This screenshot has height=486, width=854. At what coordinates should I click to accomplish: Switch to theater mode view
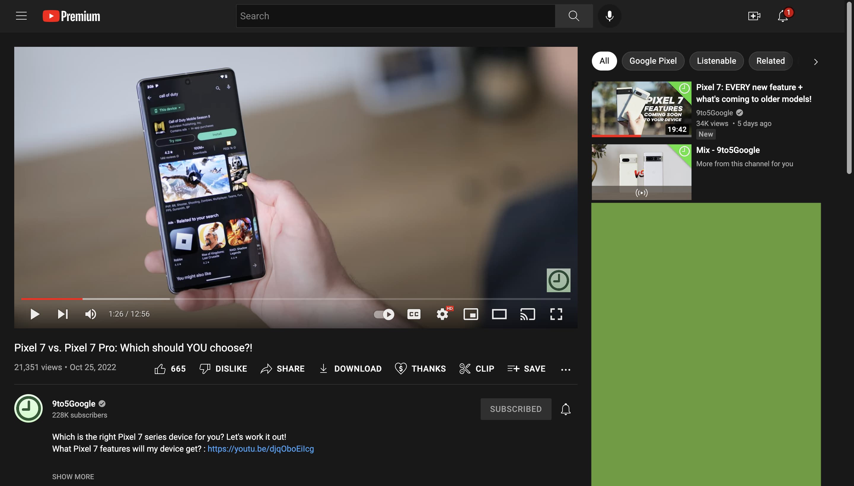499,314
